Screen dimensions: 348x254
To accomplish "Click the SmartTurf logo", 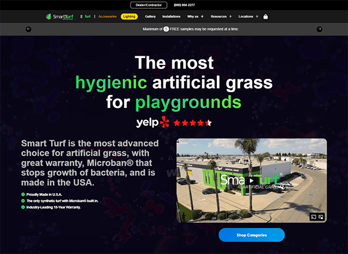I will (60, 17).
